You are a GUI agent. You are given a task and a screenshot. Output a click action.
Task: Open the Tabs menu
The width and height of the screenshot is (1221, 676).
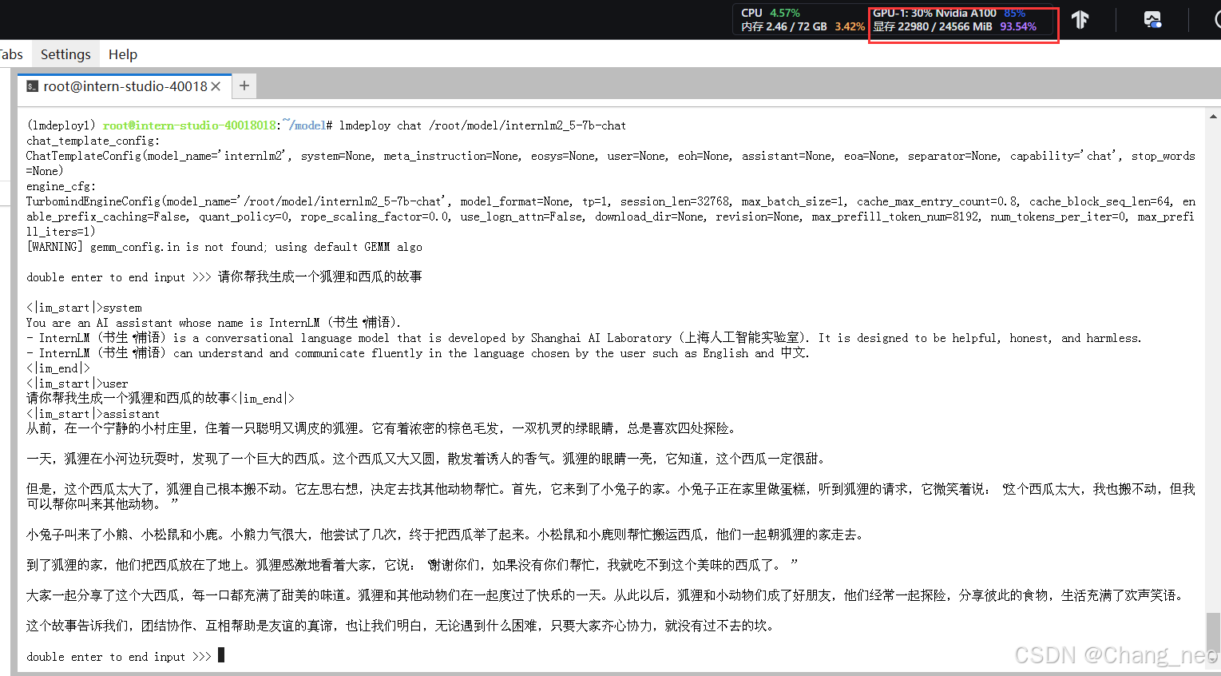coord(10,54)
